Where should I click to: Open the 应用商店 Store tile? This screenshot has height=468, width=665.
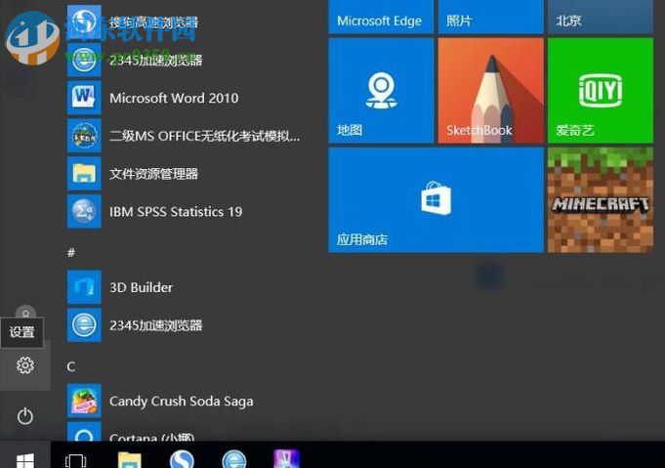[x=436, y=200]
